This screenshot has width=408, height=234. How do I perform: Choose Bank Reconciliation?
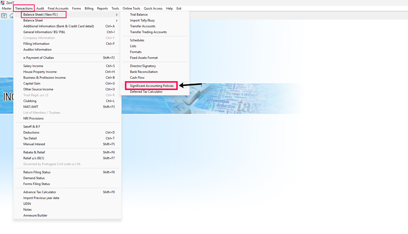point(144,72)
